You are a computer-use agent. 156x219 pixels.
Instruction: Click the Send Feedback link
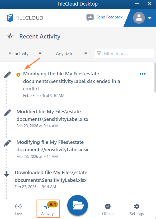(110, 17)
